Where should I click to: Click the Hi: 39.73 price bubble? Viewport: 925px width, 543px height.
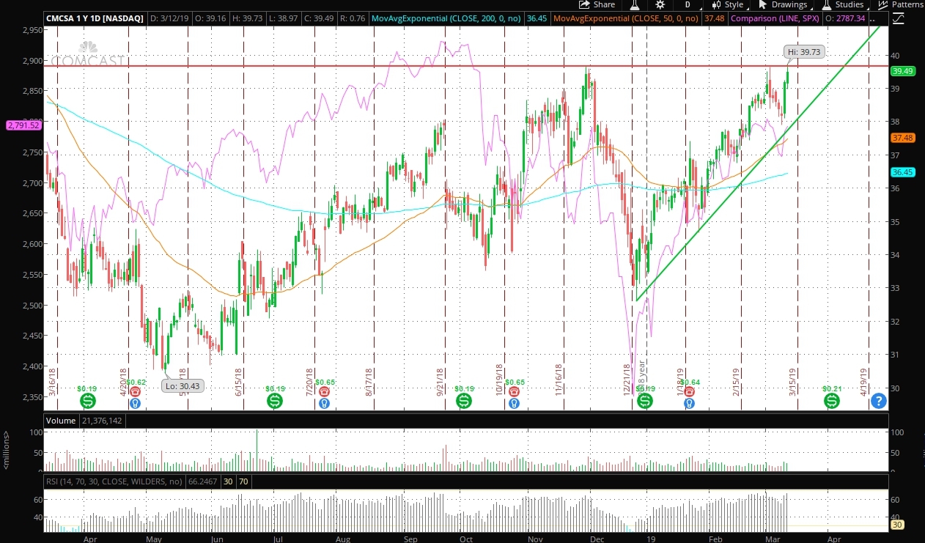[x=803, y=52]
